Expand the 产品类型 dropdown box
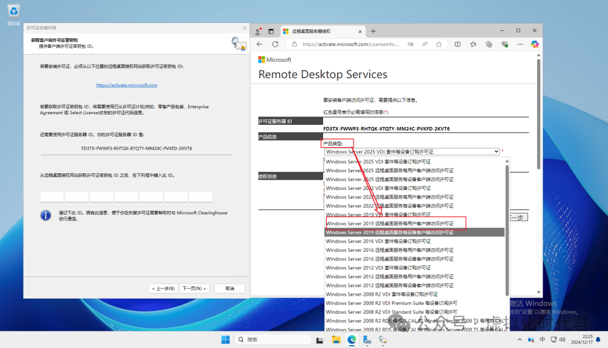608x348 pixels. pos(412,152)
